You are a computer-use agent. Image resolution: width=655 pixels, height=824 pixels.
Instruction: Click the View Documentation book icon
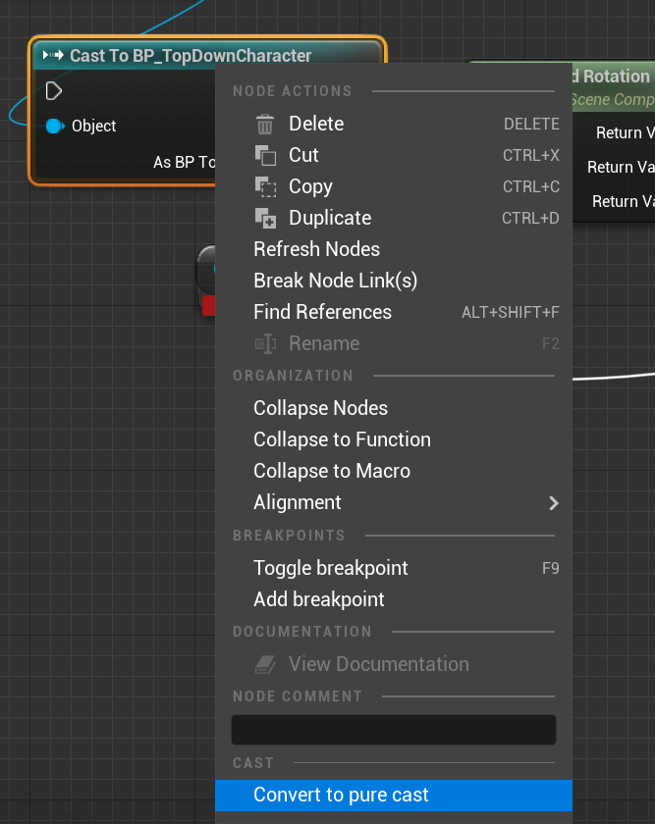click(x=265, y=665)
